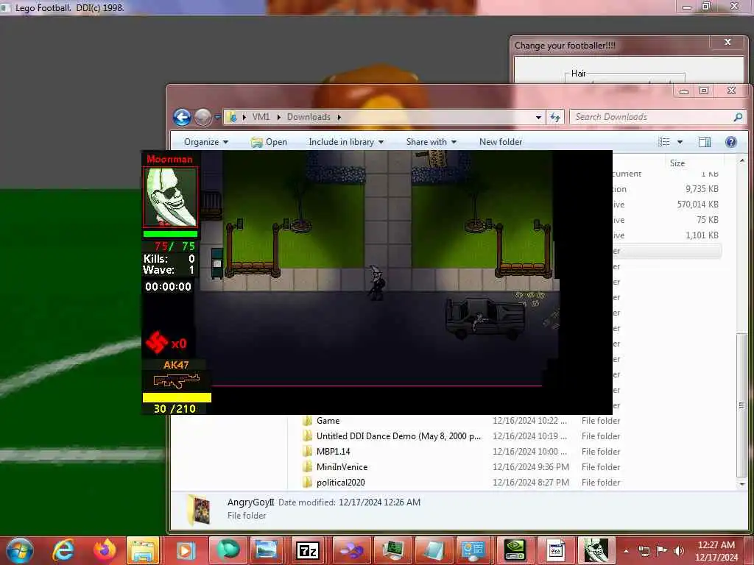Click the Moonman portrait in game HUD
This screenshot has width=754, height=565.
click(x=170, y=197)
